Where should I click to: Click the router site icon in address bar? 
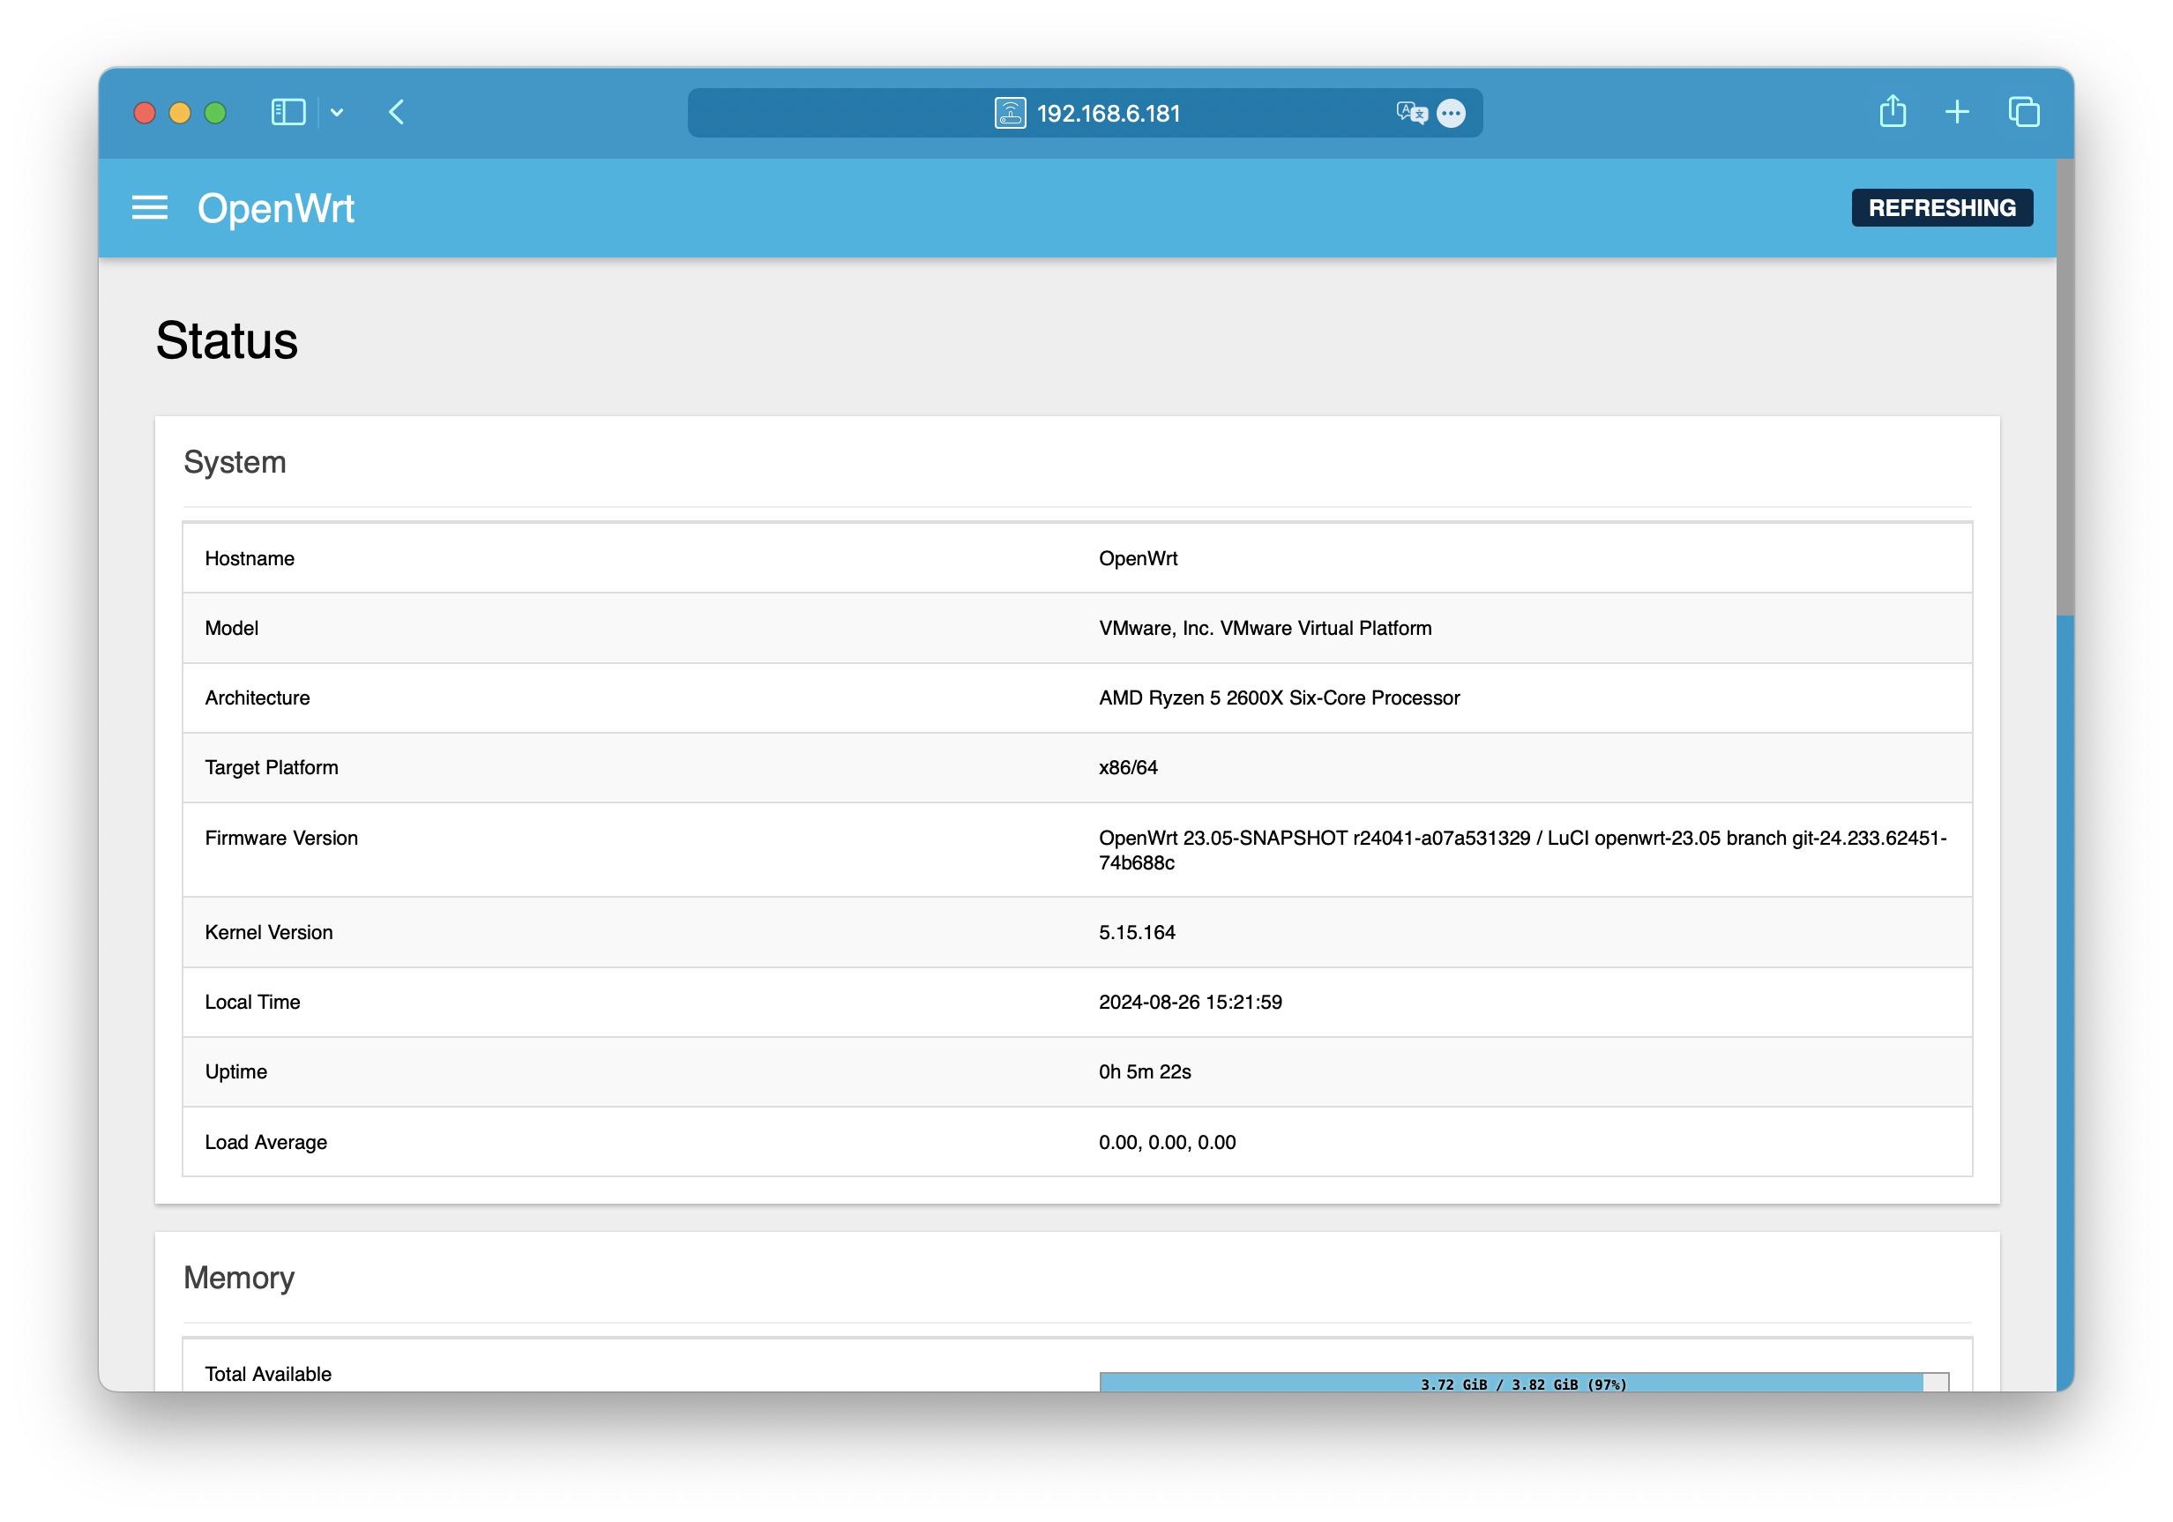1010,114
